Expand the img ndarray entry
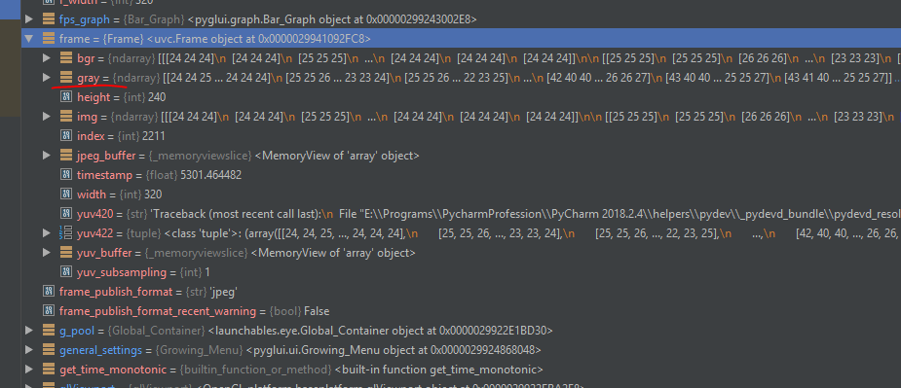The image size is (901, 388). 47,117
